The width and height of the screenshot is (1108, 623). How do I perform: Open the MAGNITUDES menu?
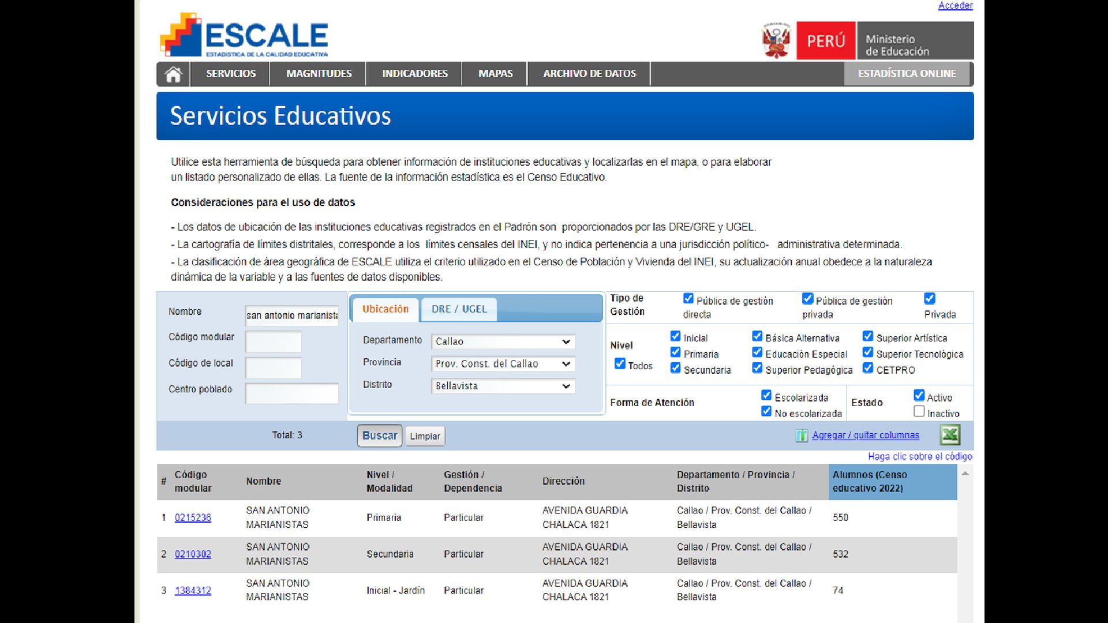(x=319, y=74)
